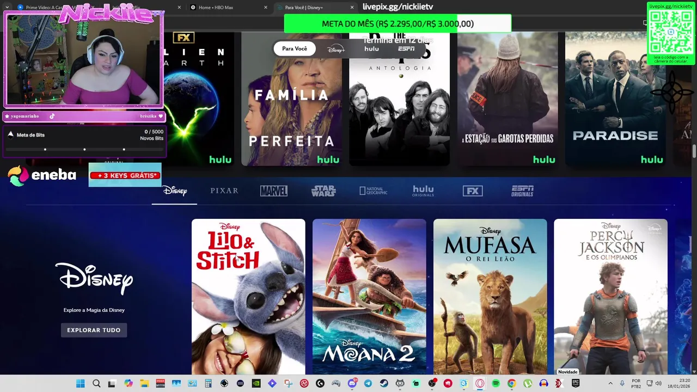Image resolution: width=697 pixels, height=392 pixels.
Task: Select the Disney+ filter pill
Action: 336,49
